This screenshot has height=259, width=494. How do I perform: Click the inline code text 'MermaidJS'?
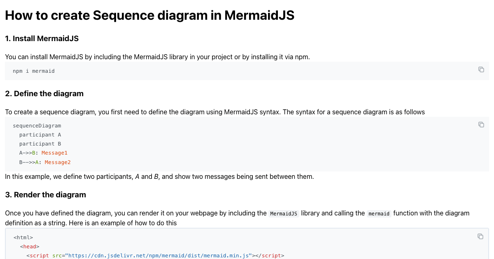pyautogui.click(x=284, y=213)
